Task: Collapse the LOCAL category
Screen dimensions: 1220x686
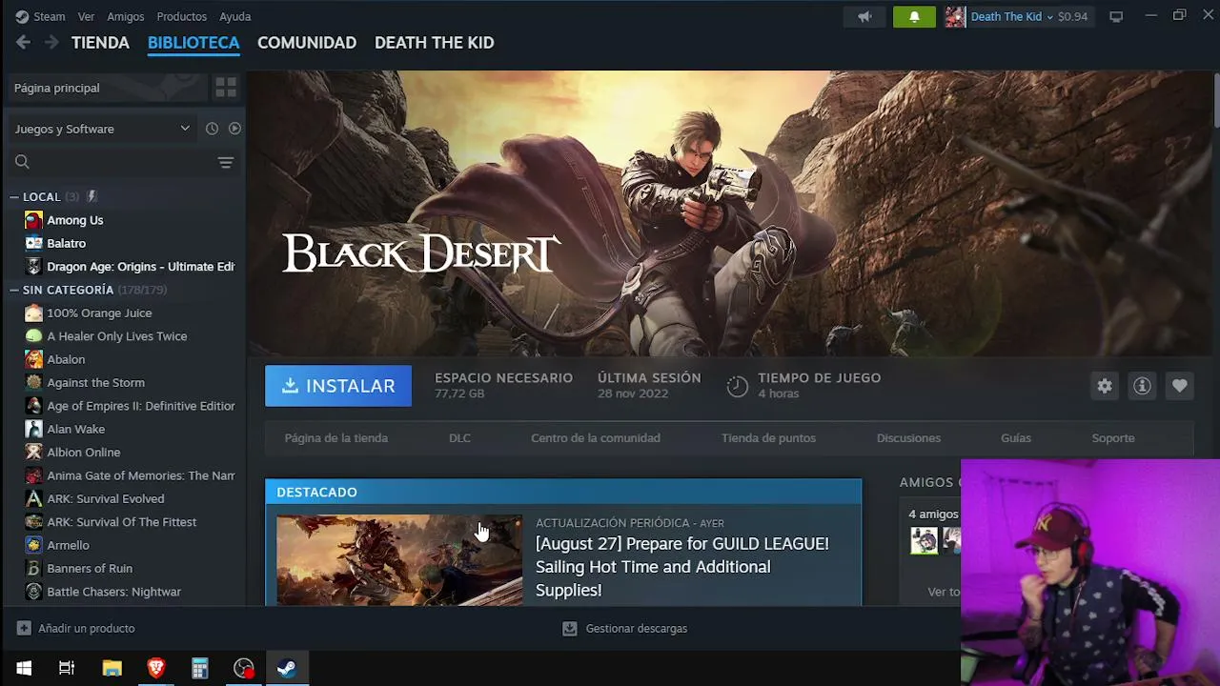Action: click(14, 197)
